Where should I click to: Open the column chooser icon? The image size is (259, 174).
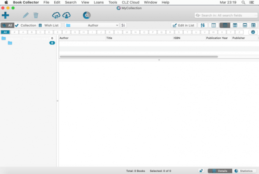click(214, 25)
